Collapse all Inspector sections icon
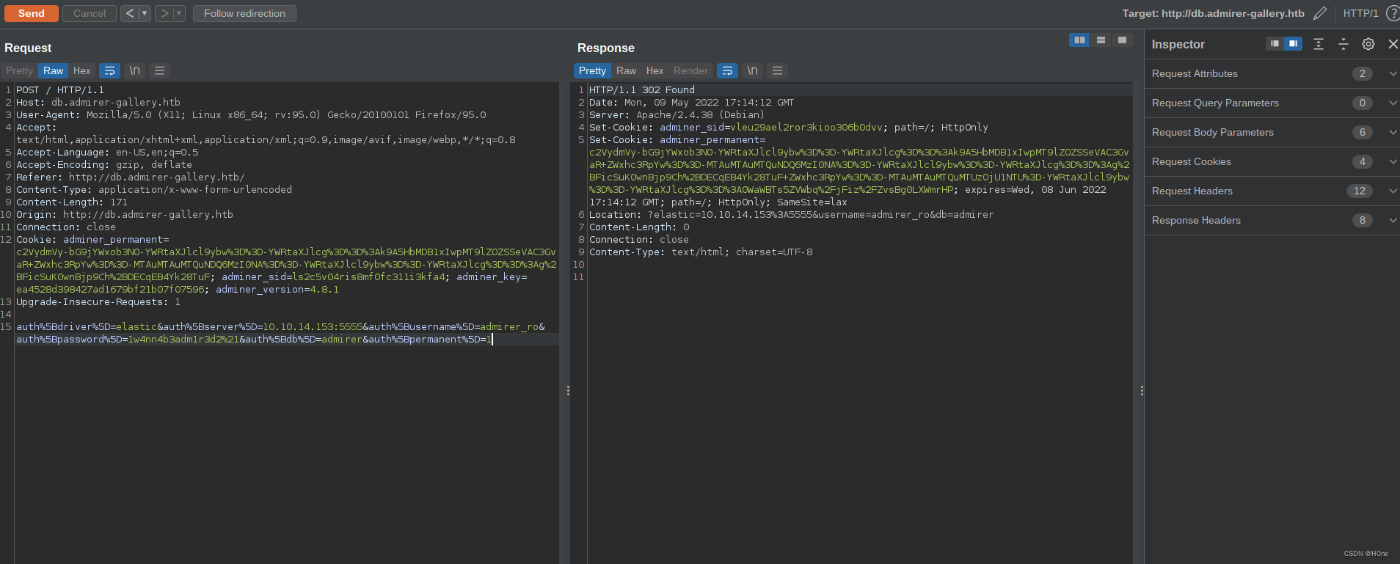The width and height of the screenshot is (1400, 564). [1344, 44]
